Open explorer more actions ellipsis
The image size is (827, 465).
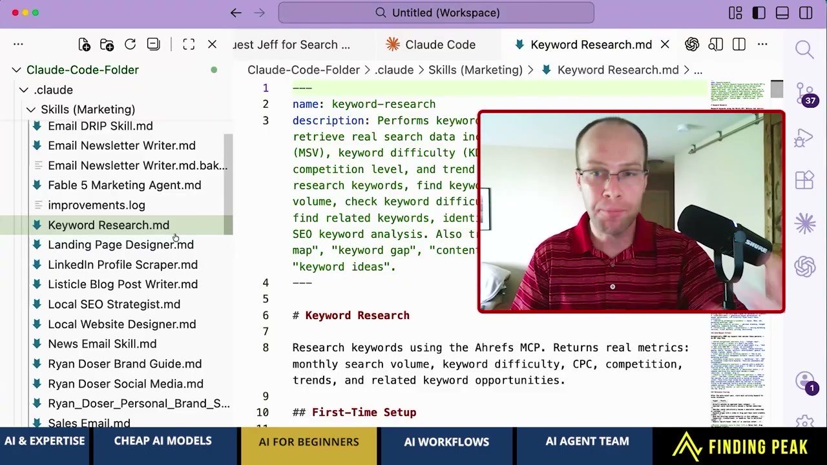18,44
